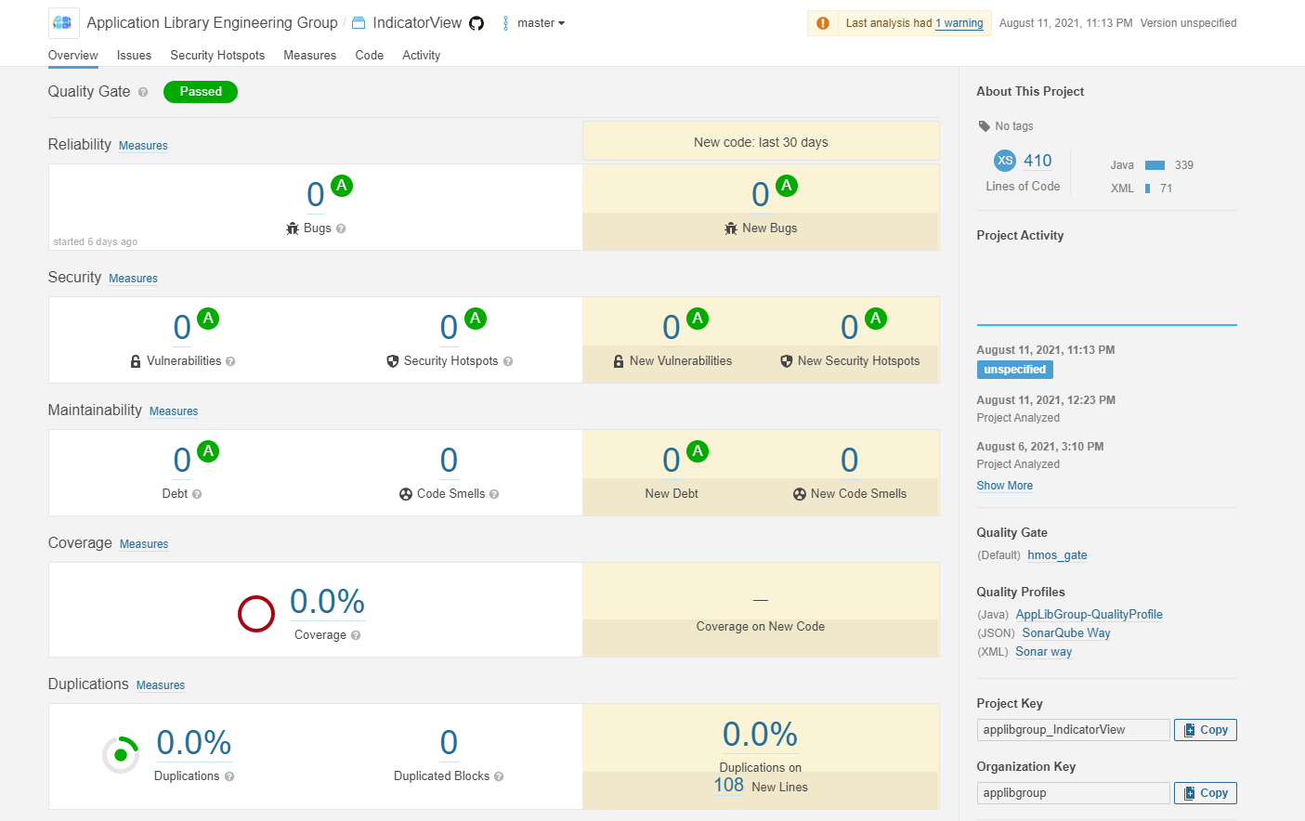Open the Activity tab
Viewport: 1305px width, 821px height.
pos(421,56)
